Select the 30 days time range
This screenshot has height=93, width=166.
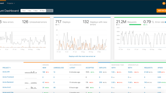pyautogui.click(x=42, y=11)
